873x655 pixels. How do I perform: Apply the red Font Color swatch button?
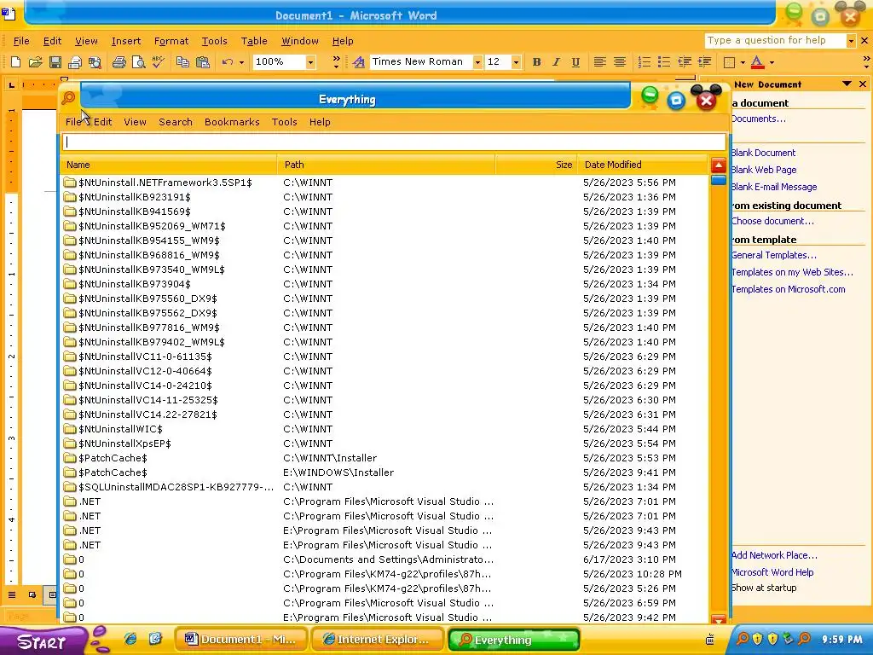(757, 61)
